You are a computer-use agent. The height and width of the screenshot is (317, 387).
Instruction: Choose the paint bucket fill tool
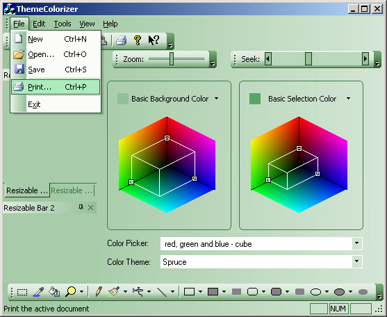click(x=54, y=291)
